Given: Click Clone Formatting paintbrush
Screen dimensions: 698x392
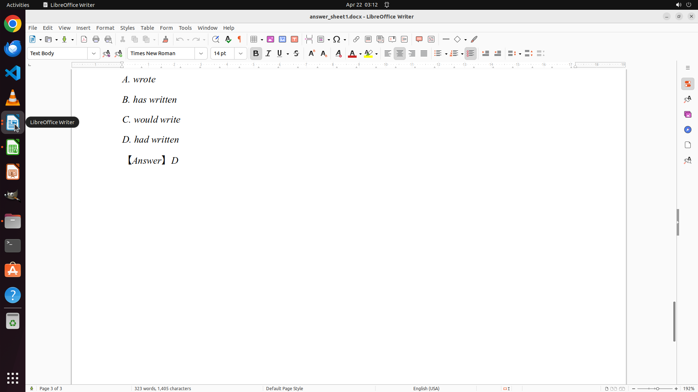Looking at the screenshot, I should coord(165,39).
